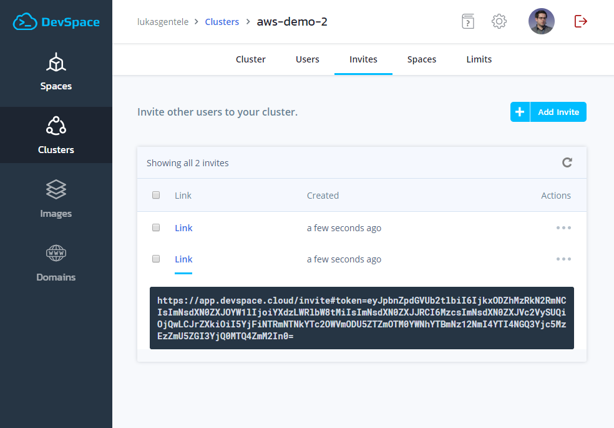Click 'Showing all 2 invites' text

coord(188,163)
